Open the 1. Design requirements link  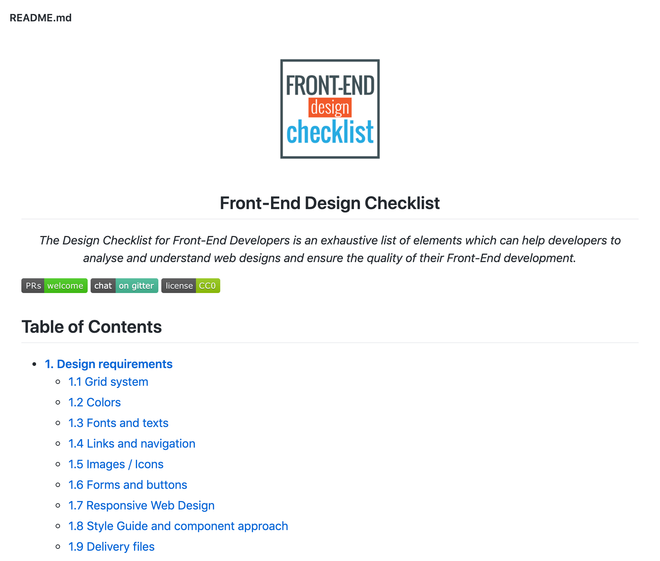coord(109,364)
